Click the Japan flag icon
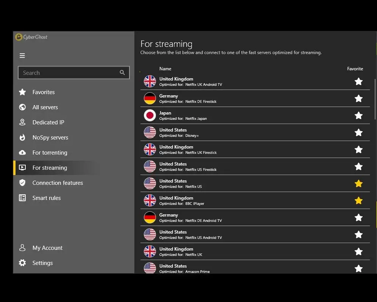This screenshot has height=302, width=377. click(150, 116)
